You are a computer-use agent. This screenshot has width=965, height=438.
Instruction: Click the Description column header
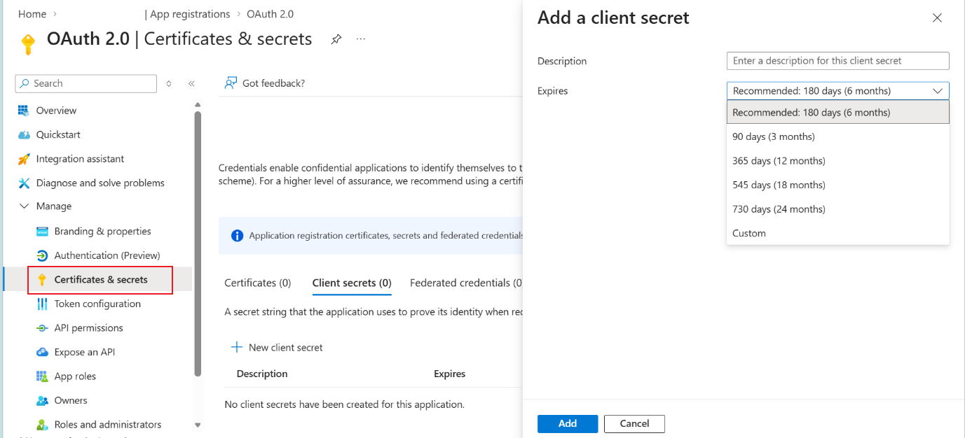(x=262, y=374)
